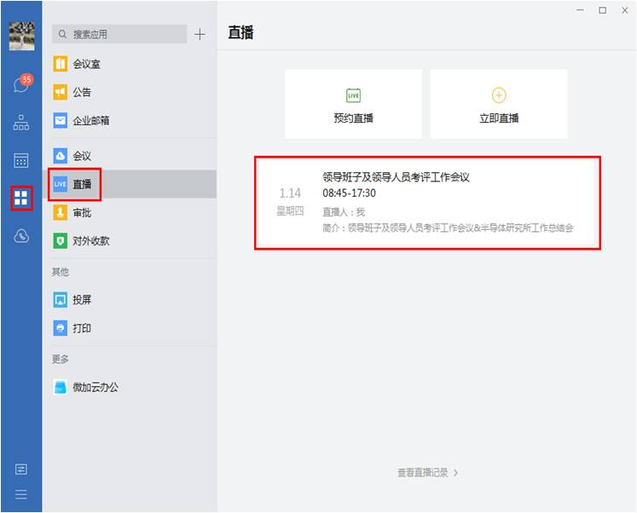Open the calendar icon in left sidebar

pos(21,160)
